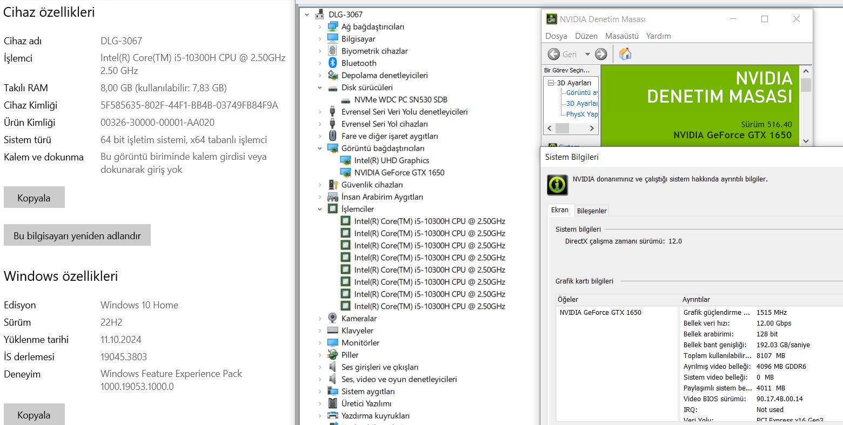The width and height of the screenshot is (843, 425).
Task: Click Bu bilgisayarı yeniden adlandır button
Action: [77, 235]
